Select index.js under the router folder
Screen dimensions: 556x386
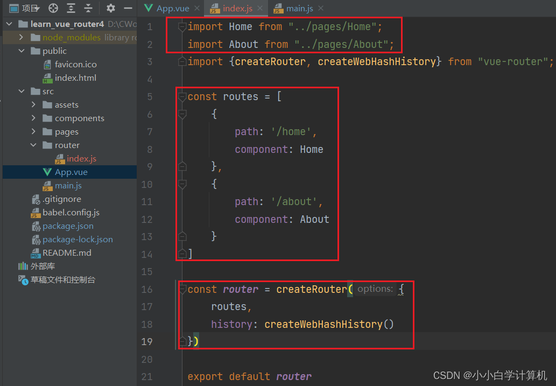[x=82, y=159]
